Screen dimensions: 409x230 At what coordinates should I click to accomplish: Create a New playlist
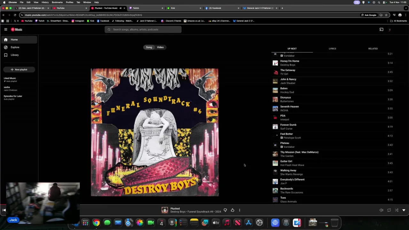[19, 70]
